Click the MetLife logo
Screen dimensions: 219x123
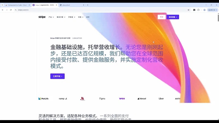tap(44, 99)
